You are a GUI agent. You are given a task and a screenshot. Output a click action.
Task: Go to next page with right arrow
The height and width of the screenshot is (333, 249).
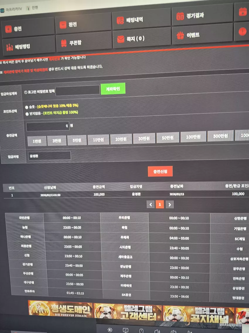[170, 205]
